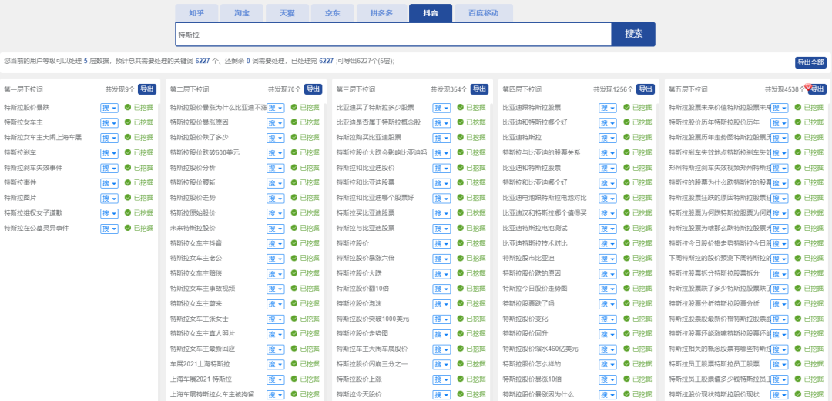Screen dimensions: 832x401
Task: Click the green check icon beside 特斯拉股价暴跌
Action: 129,108
